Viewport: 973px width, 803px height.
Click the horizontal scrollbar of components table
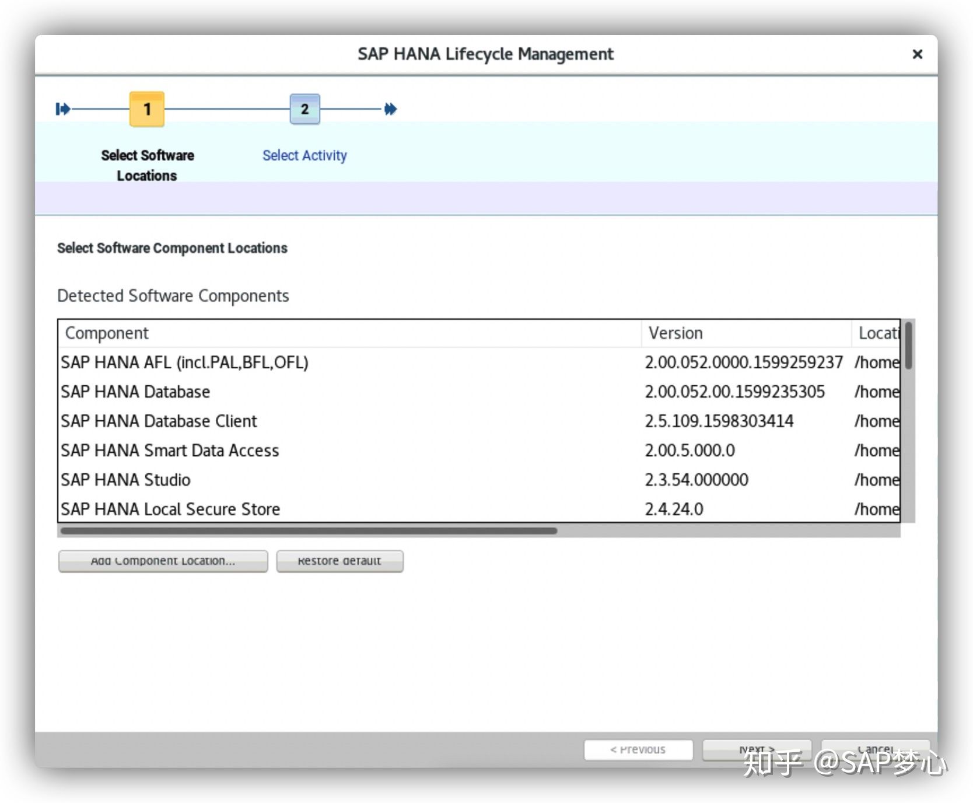point(479,530)
